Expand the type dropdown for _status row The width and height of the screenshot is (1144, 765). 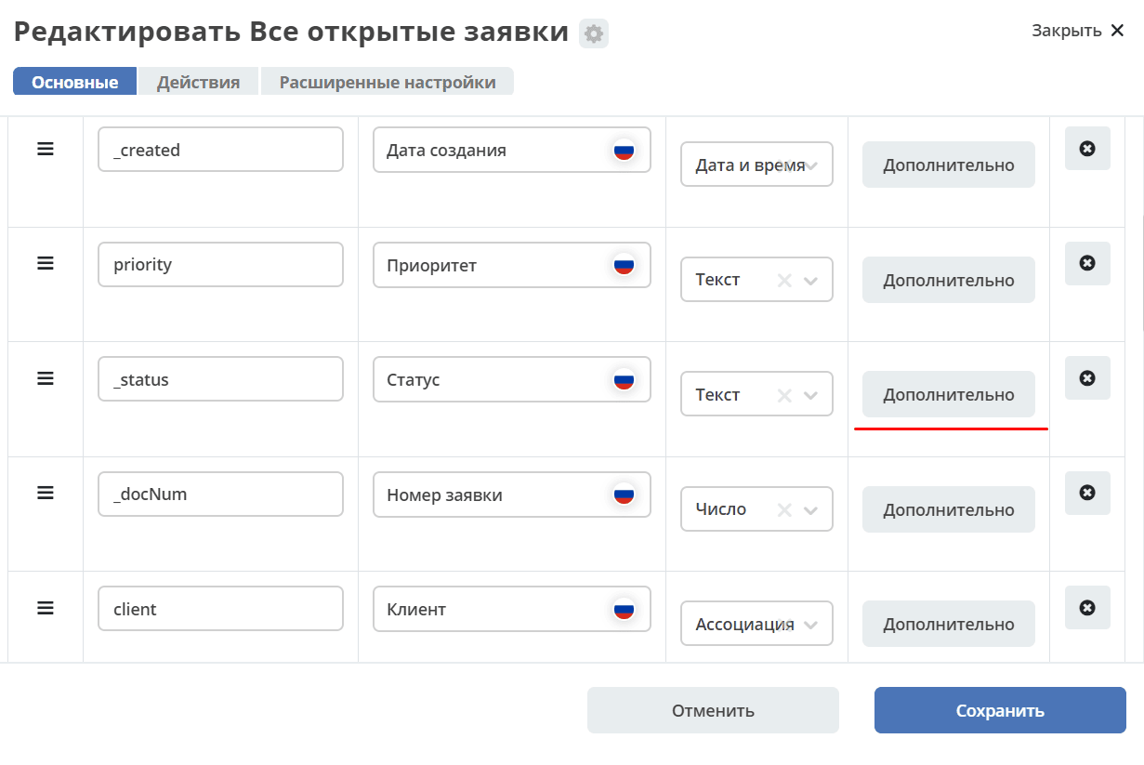(810, 396)
